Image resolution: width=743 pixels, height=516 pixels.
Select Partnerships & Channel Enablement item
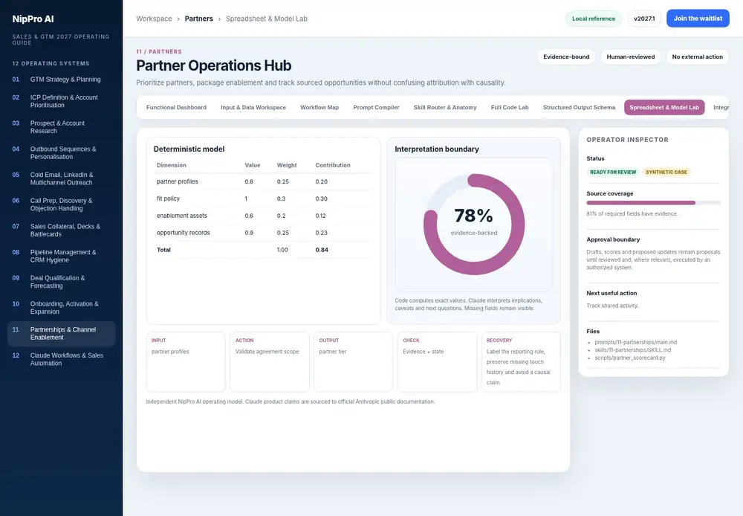pyautogui.click(x=61, y=333)
